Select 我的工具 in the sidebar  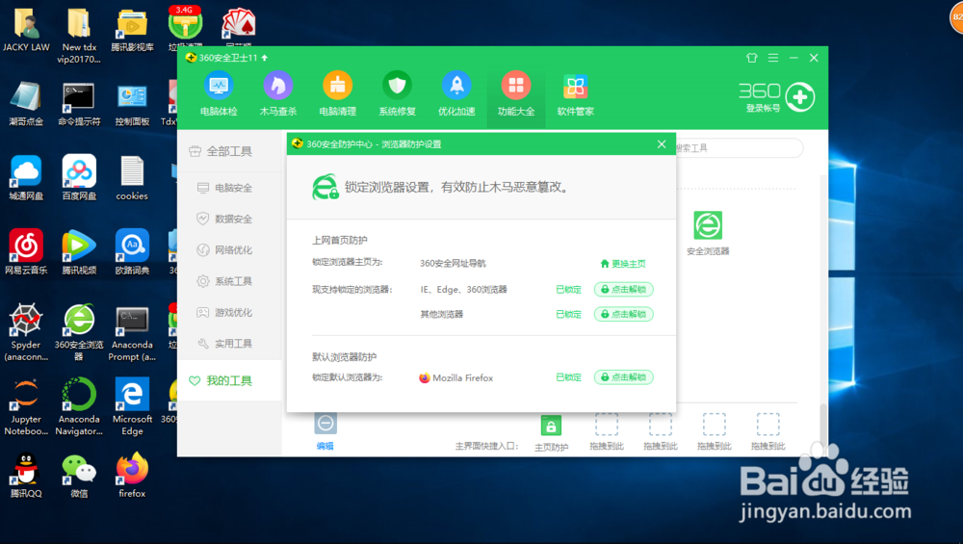tap(230, 380)
